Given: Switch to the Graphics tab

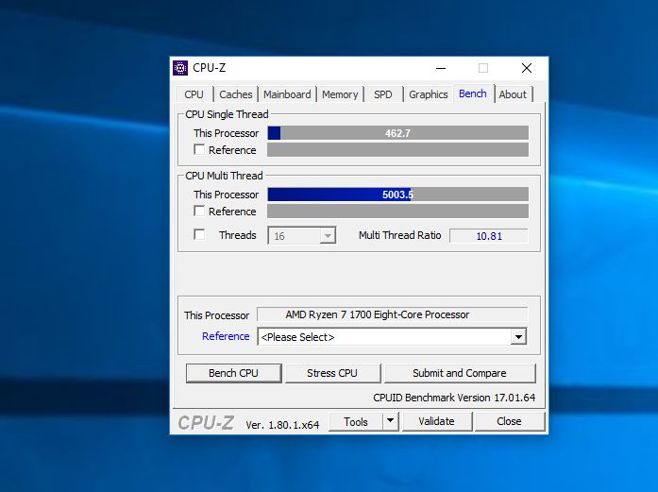Looking at the screenshot, I should coord(429,94).
